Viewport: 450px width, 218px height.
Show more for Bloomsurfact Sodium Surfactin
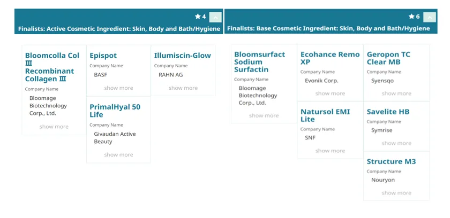[264, 116]
